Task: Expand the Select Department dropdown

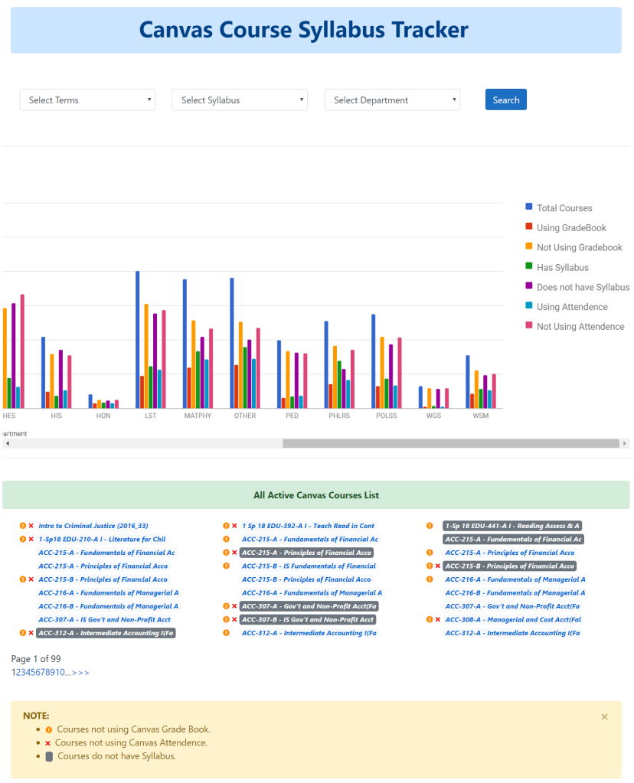Action: click(x=392, y=100)
